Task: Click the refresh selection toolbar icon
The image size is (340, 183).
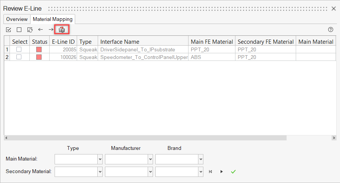Action: point(30,30)
